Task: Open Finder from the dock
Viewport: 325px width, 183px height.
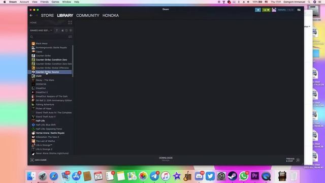Action: 31,176
